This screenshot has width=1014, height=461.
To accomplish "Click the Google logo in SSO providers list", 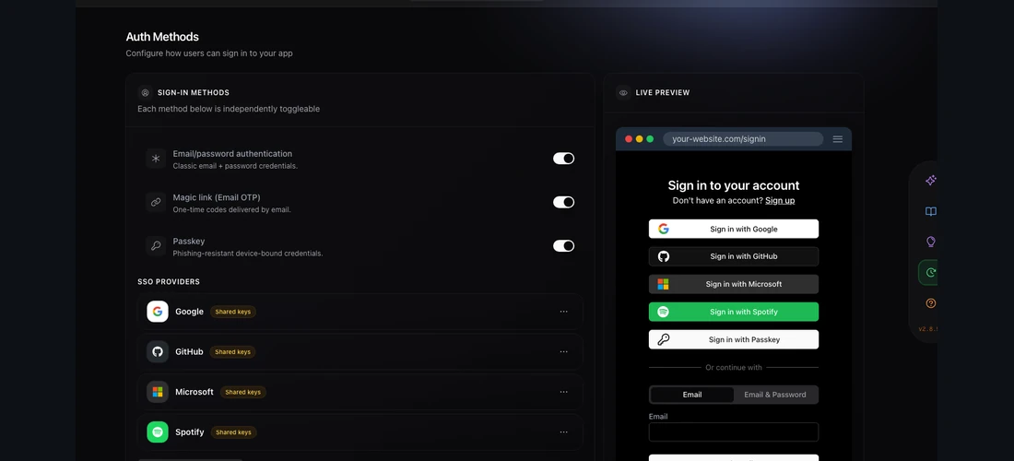I will (x=157, y=312).
